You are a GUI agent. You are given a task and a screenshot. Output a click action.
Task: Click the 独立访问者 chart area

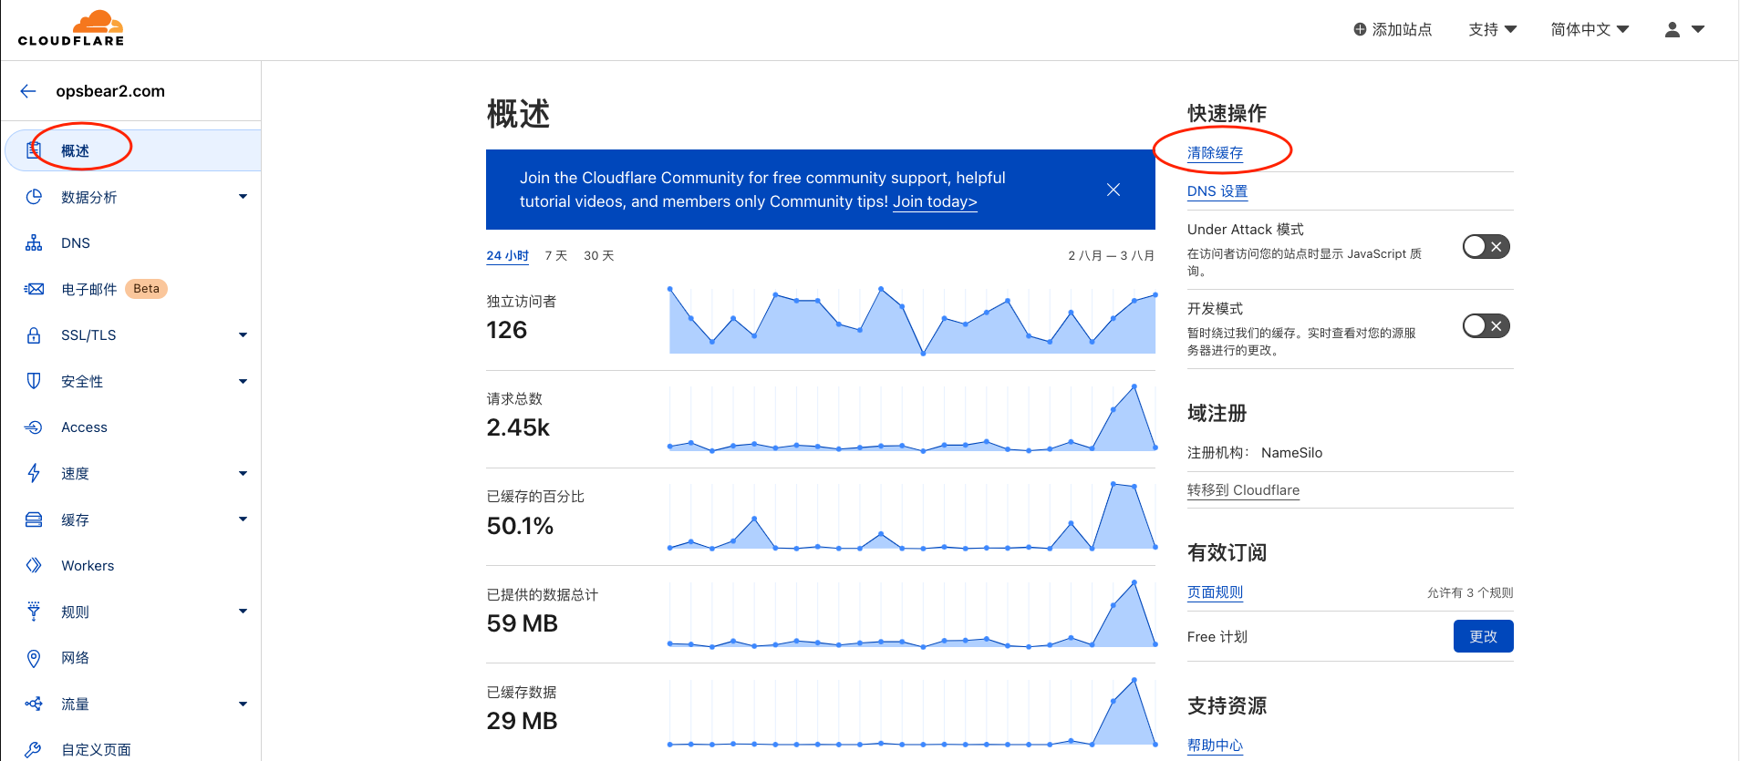[912, 320]
